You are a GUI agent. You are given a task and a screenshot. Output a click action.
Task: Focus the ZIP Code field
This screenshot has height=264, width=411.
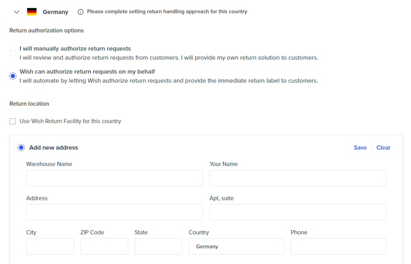[x=104, y=246]
